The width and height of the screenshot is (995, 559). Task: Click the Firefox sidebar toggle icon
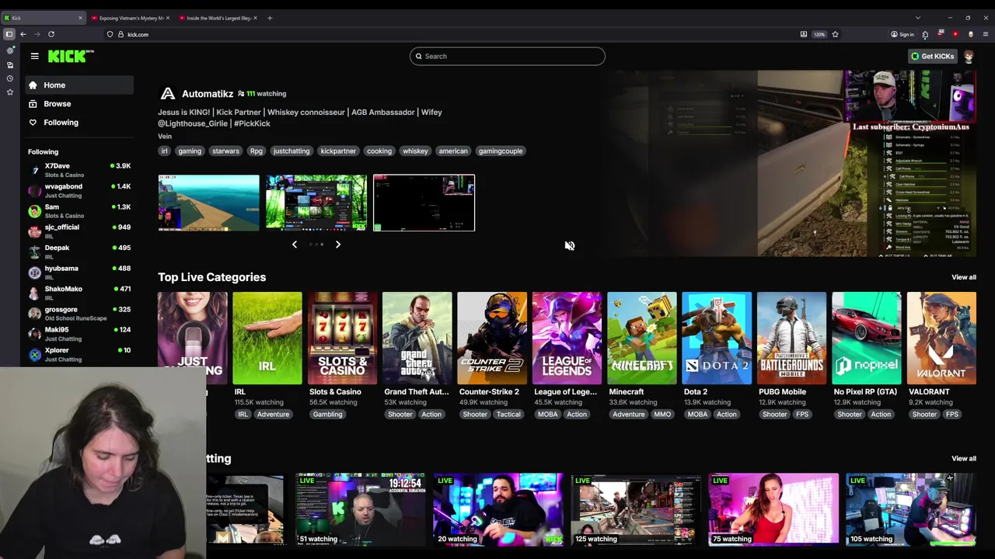(9, 34)
